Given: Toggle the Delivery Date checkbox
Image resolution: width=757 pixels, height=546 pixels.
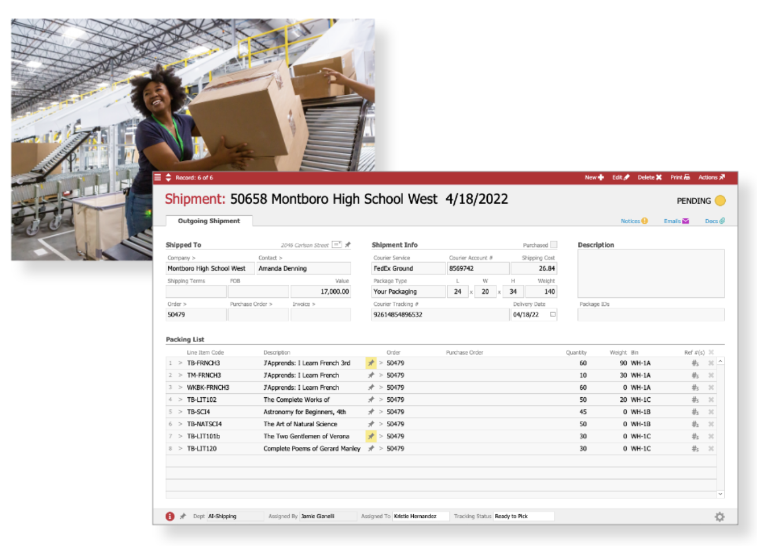Looking at the screenshot, I should pyautogui.click(x=553, y=315).
